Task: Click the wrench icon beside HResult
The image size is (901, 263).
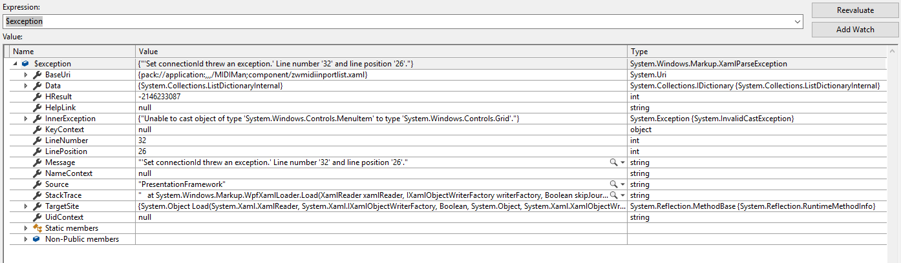Action: (37, 97)
